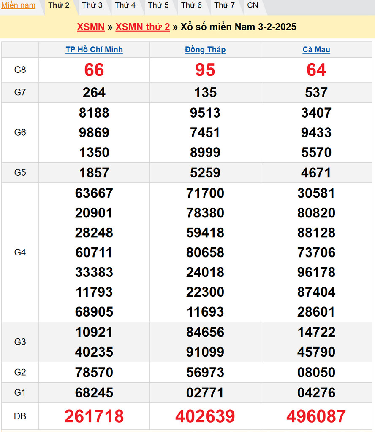This screenshot has width=375, height=432.
Task: Switch to the Thứ 3 tab
Action: click(x=92, y=5)
